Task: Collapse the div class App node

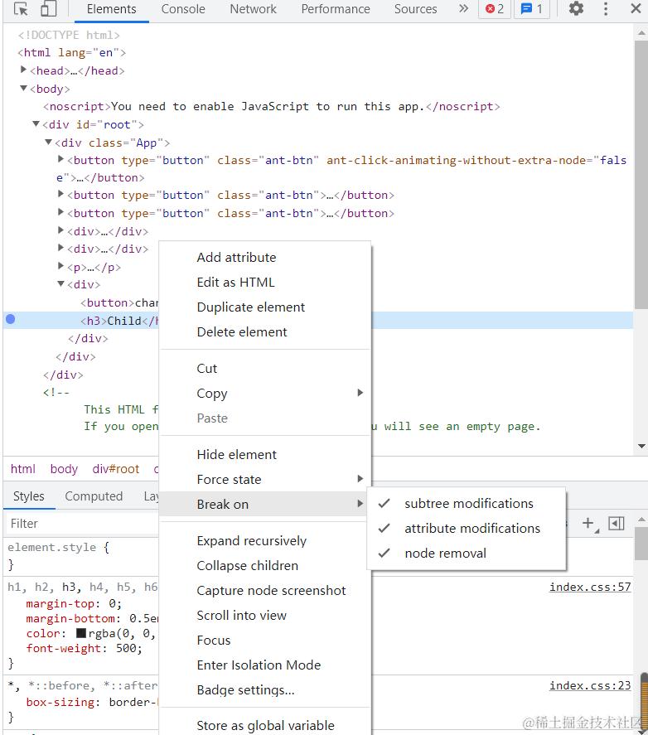Action: coord(48,142)
